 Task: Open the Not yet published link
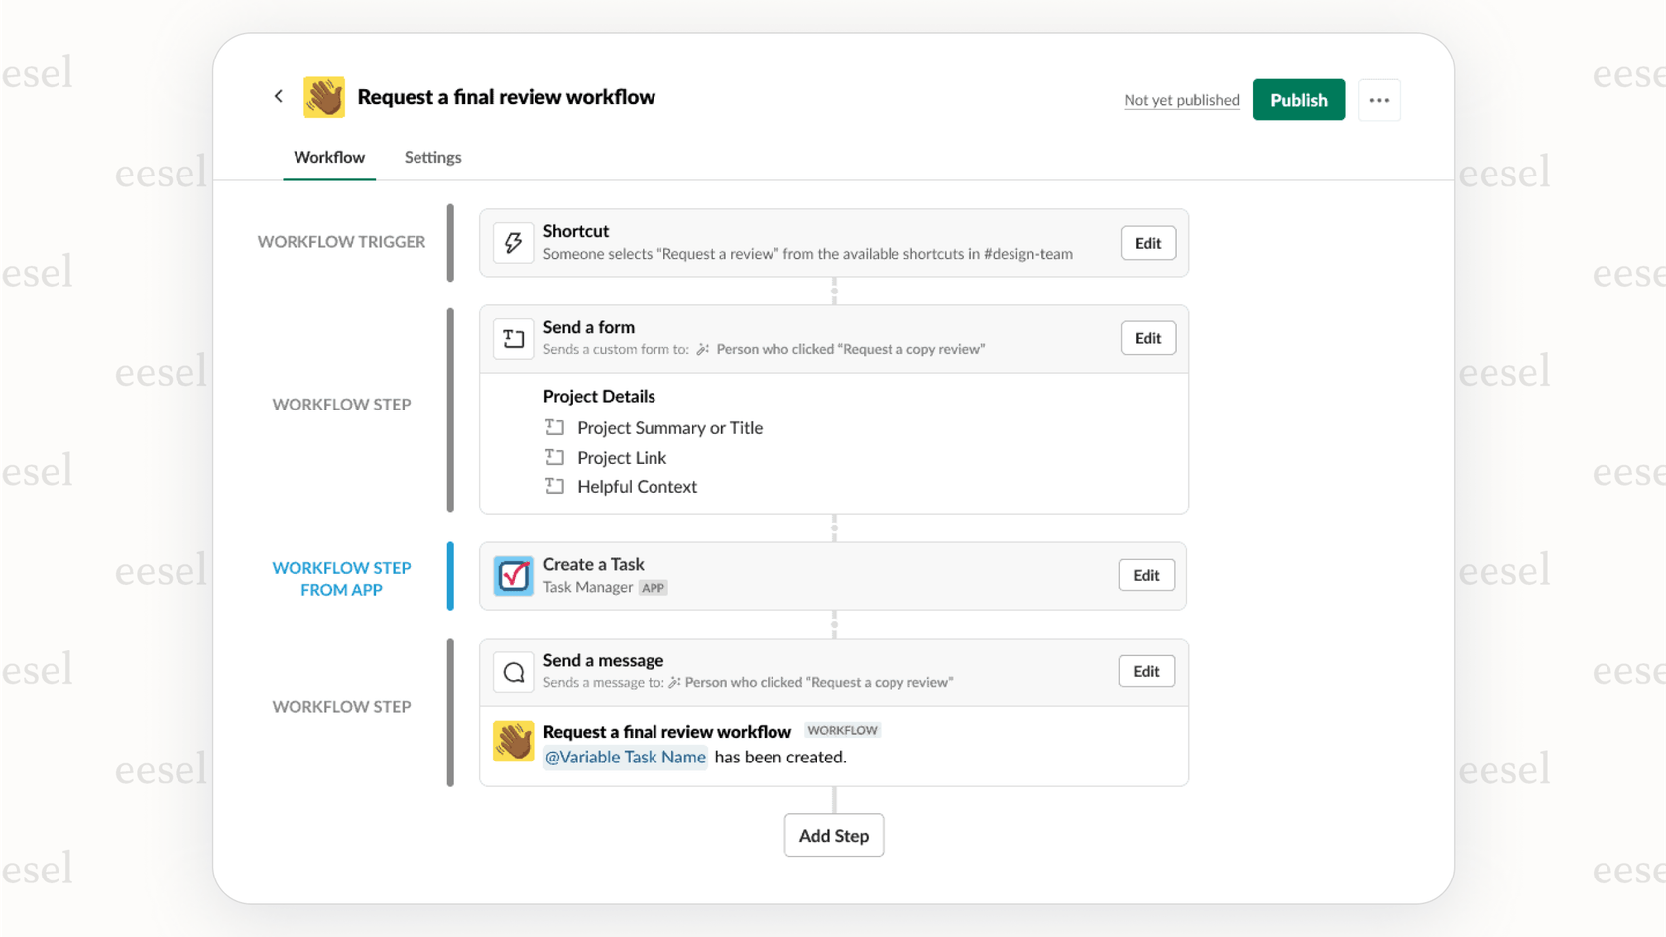point(1180,99)
